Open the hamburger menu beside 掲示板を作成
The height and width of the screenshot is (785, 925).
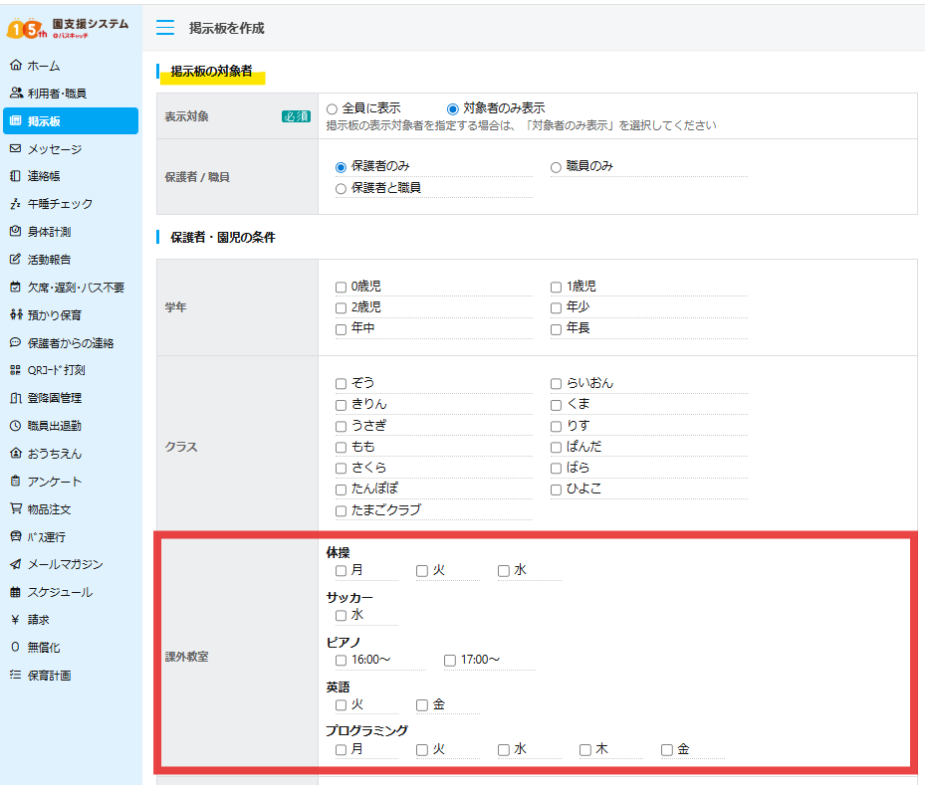[x=165, y=27]
